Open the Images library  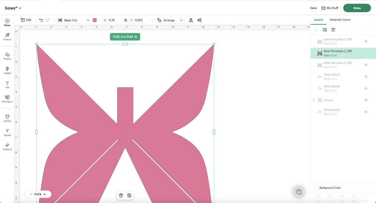coord(7,70)
